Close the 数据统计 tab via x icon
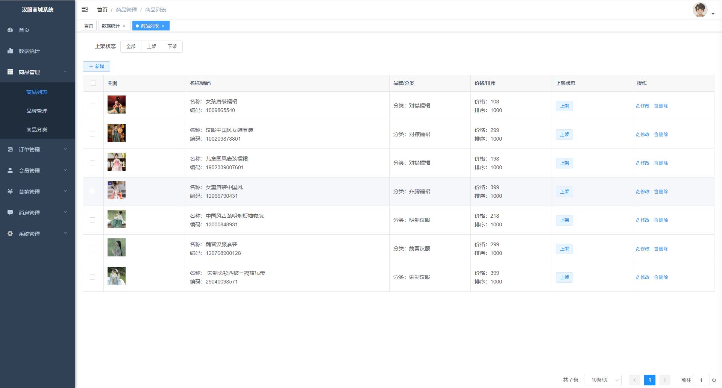Viewport: 722px width, 388px height. [x=124, y=26]
